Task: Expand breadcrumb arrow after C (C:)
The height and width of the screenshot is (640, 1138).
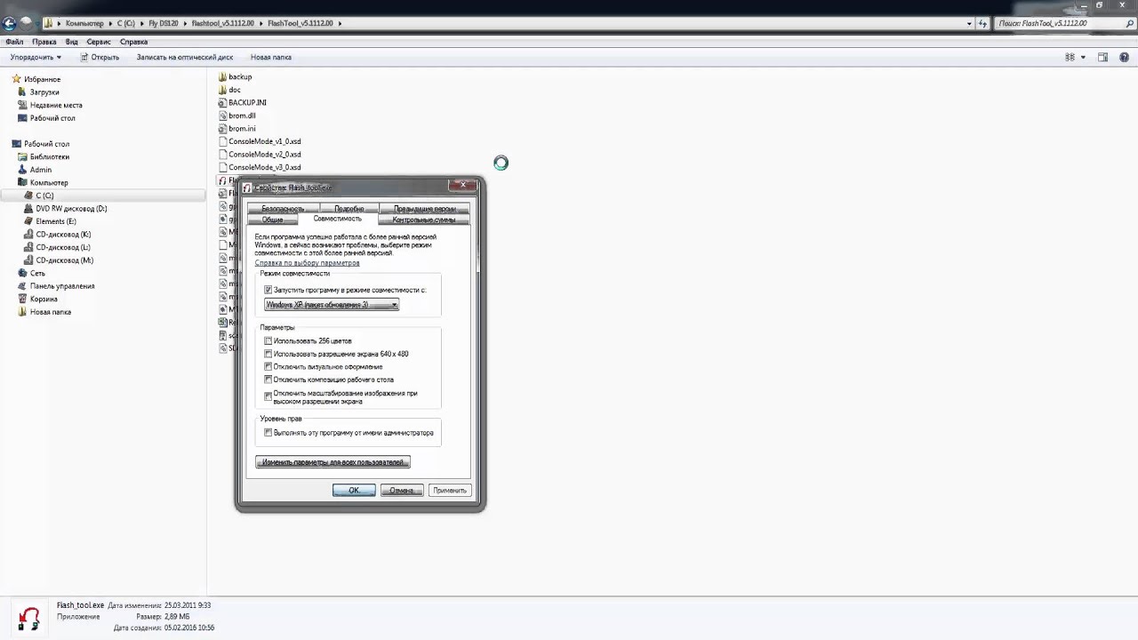Action: (x=142, y=23)
